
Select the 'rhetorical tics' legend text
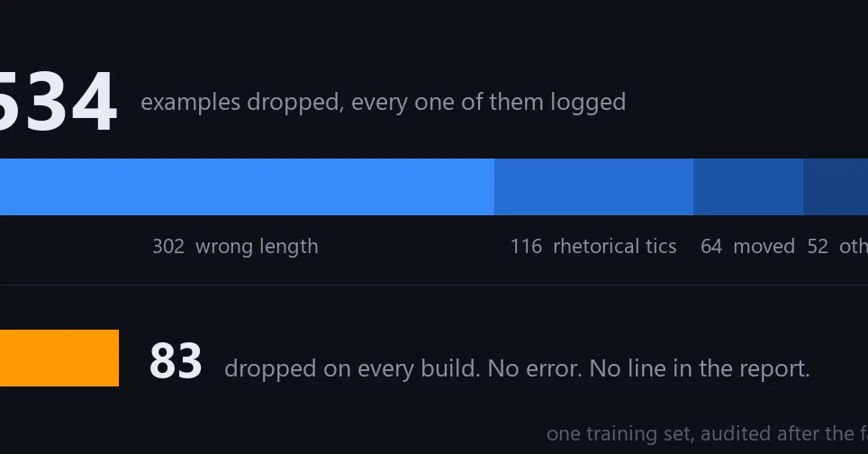[x=614, y=247]
